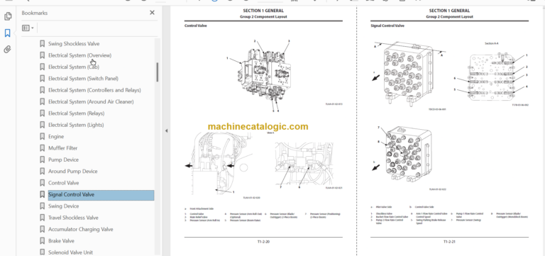Click bookmark icon beside Control Valve
545x256 pixels.
pos(42,183)
